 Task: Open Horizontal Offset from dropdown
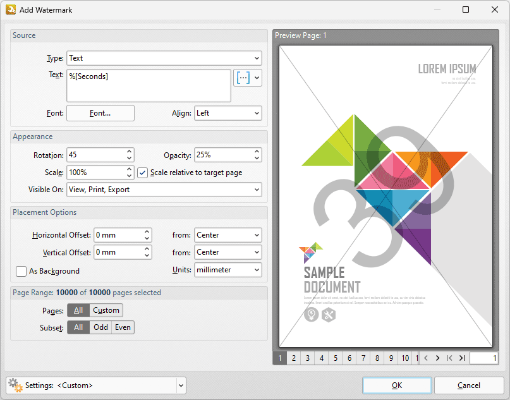228,235
